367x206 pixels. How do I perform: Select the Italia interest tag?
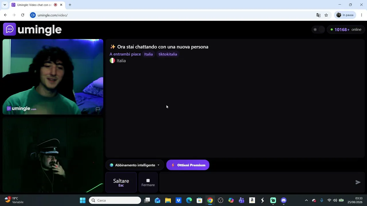click(x=149, y=54)
